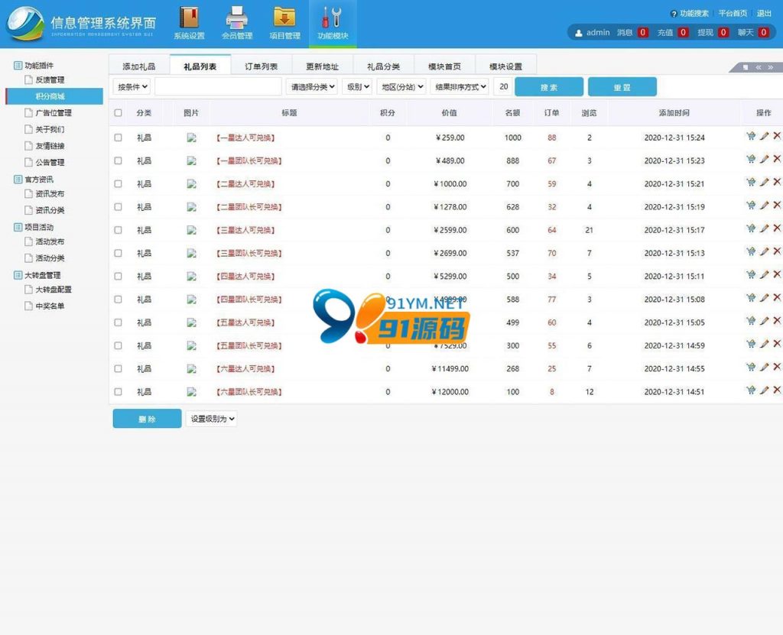Image resolution: width=783 pixels, height=635 pixels.
Task: Click the cart icon for 一星团队长可兑换 row
Action: pyautogui.click(x=751, y=159)
